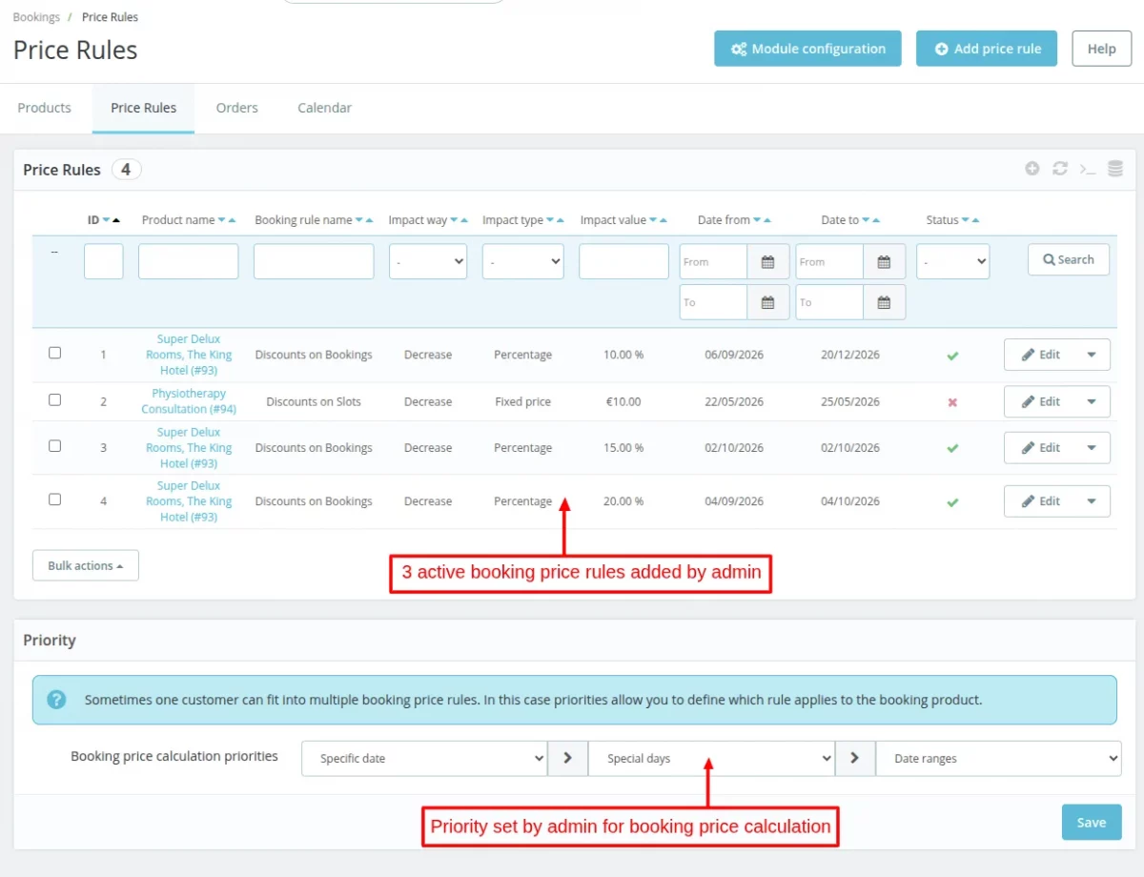Select checkbox for rule ID 2
The height and width of the screenshot is (877, 1144).
coord(55,399)
